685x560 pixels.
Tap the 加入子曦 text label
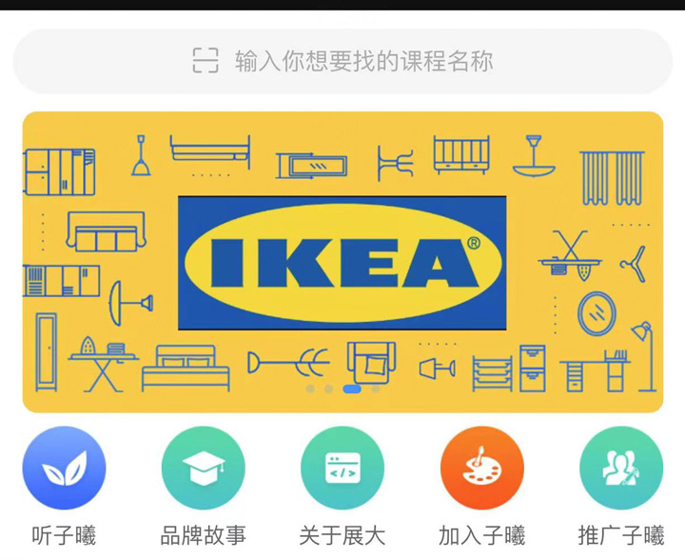point(481,535)
